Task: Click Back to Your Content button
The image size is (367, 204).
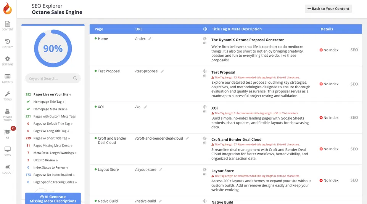Action: tap(328, 9)
